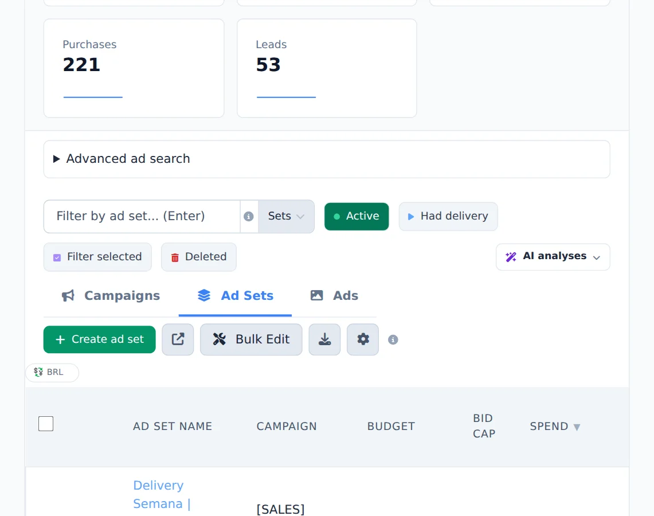
Task: Open table settings gear icon
Action: pyautogui.click(x=363, y=339)
